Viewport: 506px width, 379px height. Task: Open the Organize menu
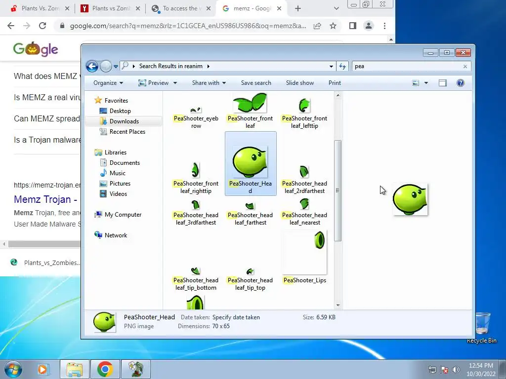[x=108, y=83]
